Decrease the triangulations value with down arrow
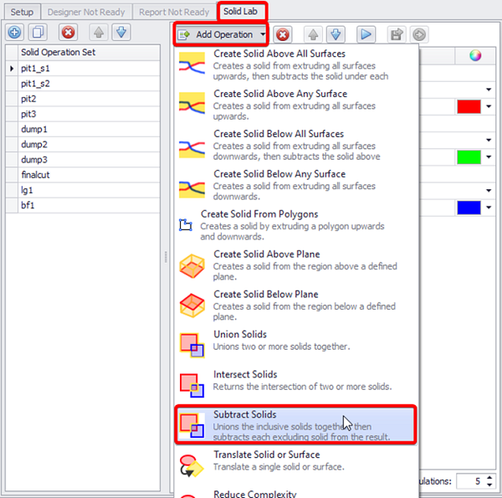502x498 pixels. (x=489, y=485)
